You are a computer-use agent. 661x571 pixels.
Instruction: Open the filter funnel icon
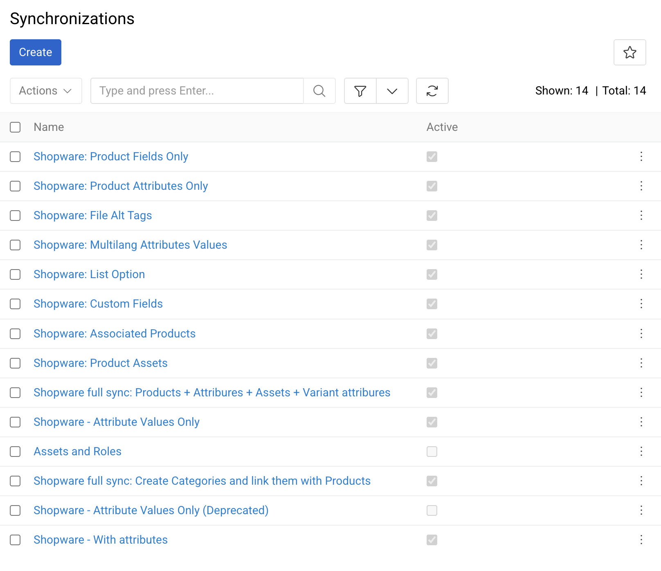point(360,91)
